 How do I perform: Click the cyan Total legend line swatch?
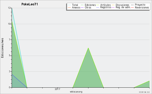69,5
